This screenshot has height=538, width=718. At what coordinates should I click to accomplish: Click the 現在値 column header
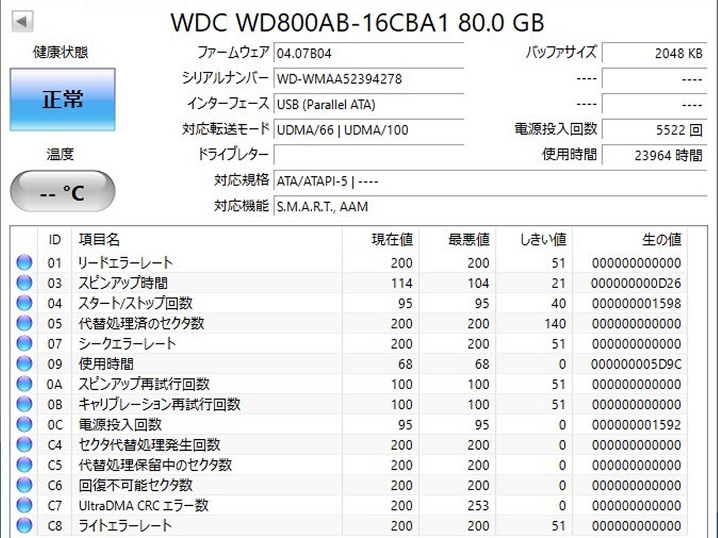[381, 240]
